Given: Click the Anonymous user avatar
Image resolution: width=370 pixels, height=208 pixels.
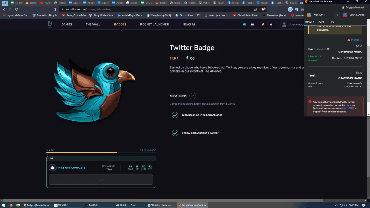Looking at the screenshot, I should point(284,25).
